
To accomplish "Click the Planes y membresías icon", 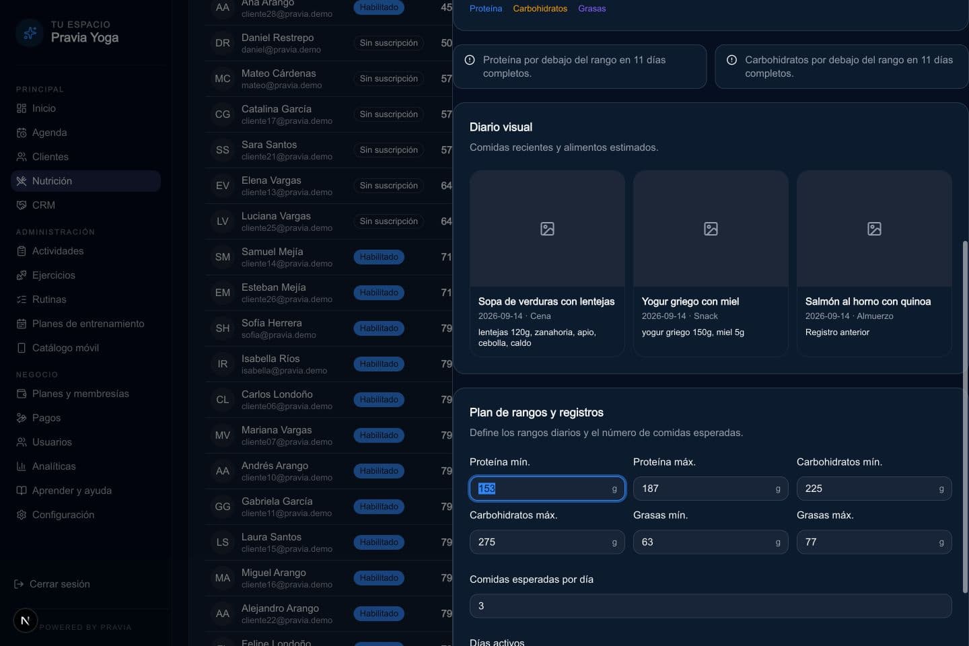I will pos(22,394).
